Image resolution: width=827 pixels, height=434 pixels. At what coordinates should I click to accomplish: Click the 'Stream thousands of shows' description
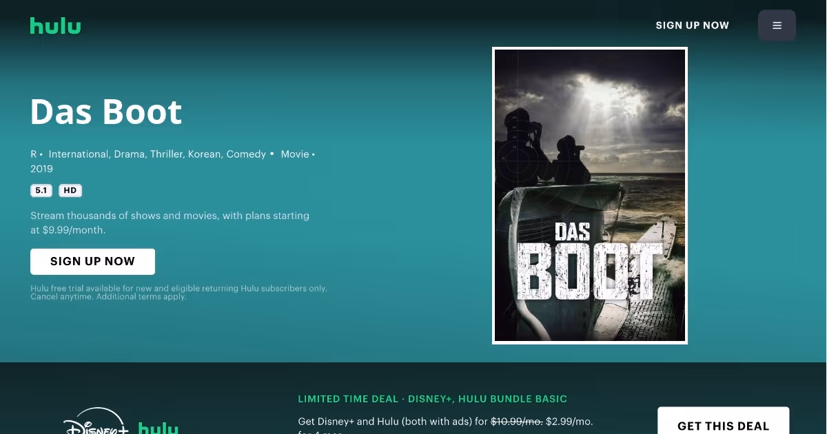click(x=170, y=223)
